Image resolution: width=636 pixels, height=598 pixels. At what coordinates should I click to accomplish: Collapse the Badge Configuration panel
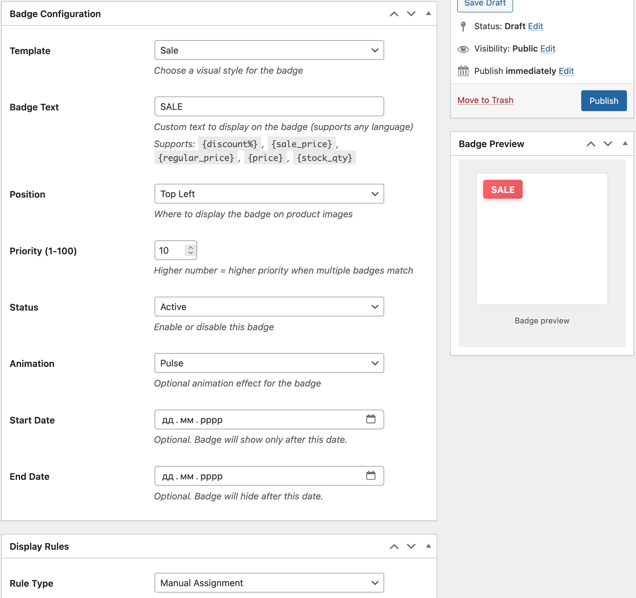pyautogui.click(x=428, y=13)
